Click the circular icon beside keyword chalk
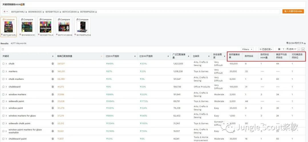Image resolution: width=308 pixels, height=142 pixels. coord(52,64)
